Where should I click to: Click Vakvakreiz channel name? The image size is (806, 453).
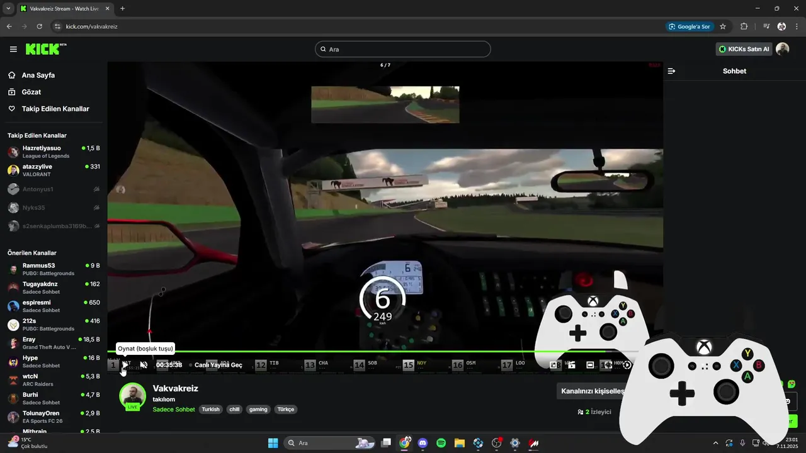point(175,388)
